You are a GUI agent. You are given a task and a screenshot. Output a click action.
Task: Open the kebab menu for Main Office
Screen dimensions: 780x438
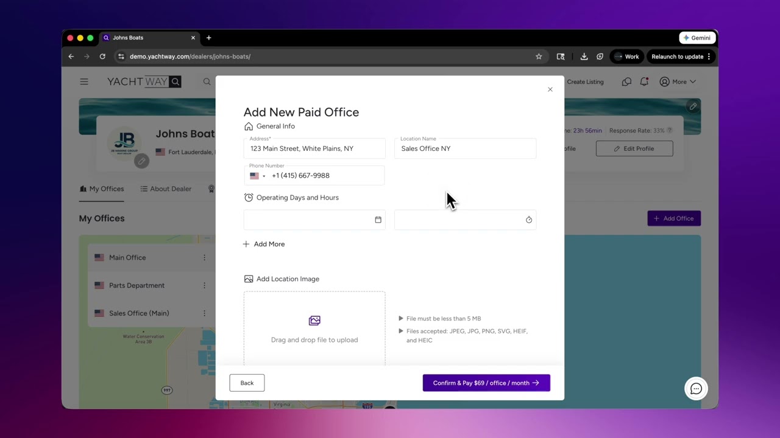click(204, 257)
